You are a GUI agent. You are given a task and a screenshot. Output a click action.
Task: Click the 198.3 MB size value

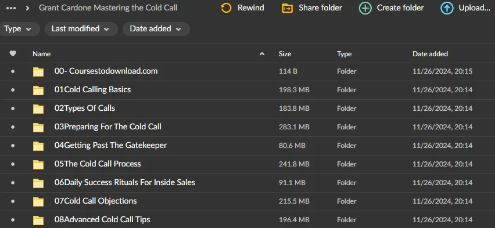[x=294, y=90]
